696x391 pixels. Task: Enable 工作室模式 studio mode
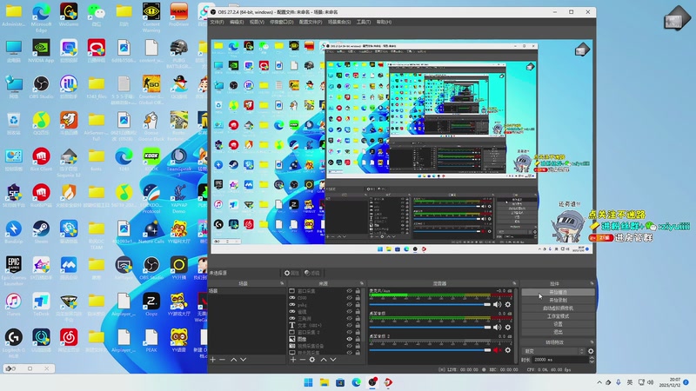(x=558, y=316)
